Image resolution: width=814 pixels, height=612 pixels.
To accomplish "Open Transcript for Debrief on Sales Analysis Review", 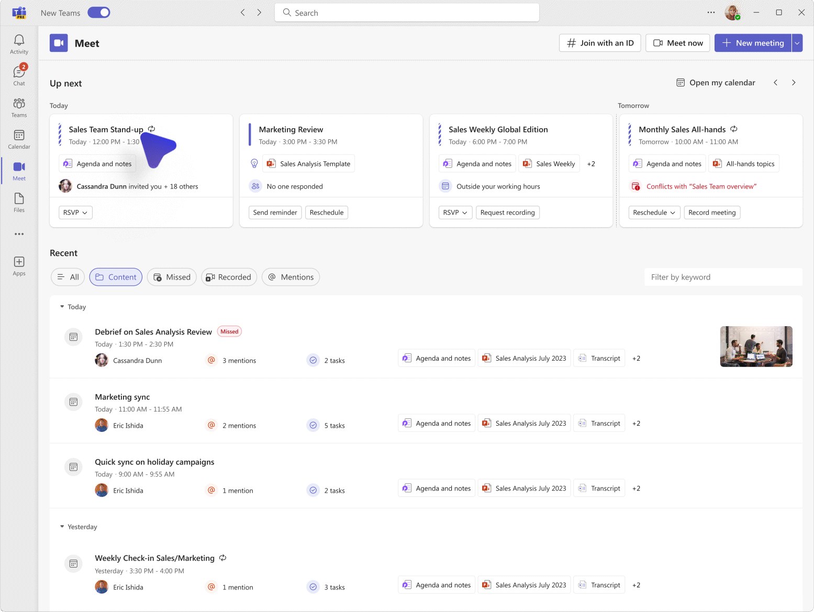I will [599, 358].
